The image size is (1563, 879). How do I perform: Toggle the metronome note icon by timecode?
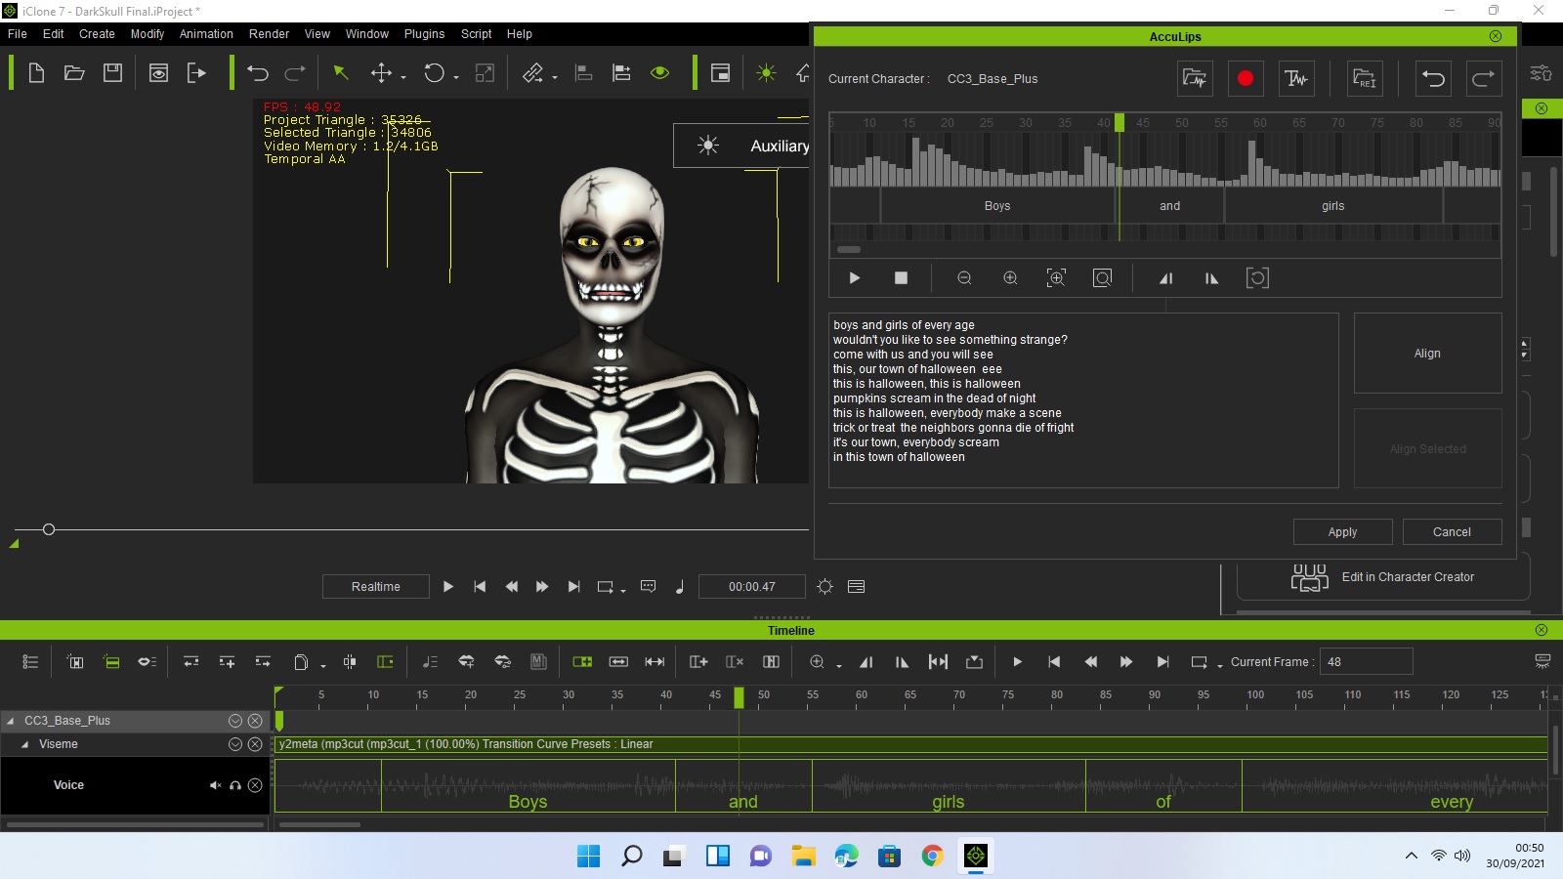pos(680,587)
